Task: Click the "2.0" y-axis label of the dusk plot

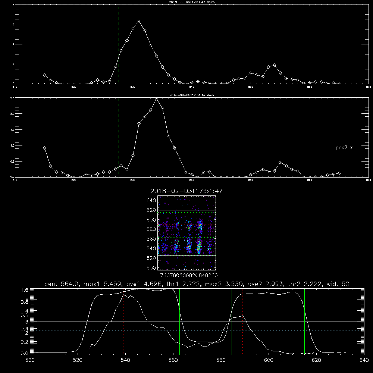Action: [12, 114]
